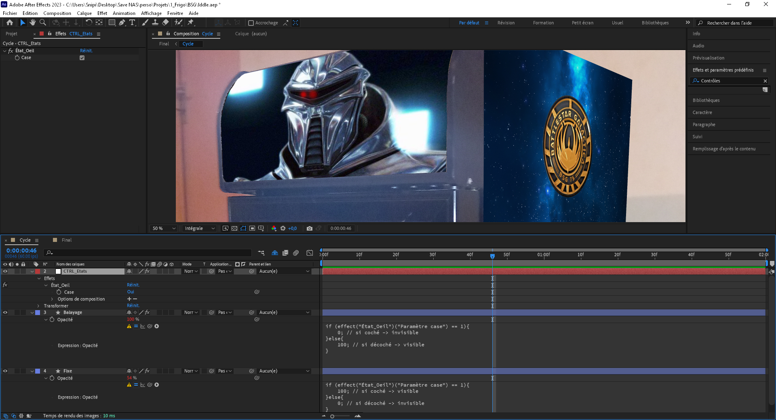Screen dimensions: 776x420
Task: Expand the Transformer group
Action: pyautogui.click(x=38, y=306)
